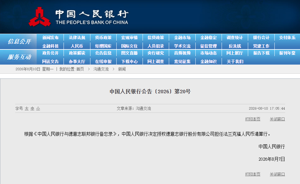
Task: Click top 关闭窗口 link
Action: pyautogui.click(x=277, y=119)
